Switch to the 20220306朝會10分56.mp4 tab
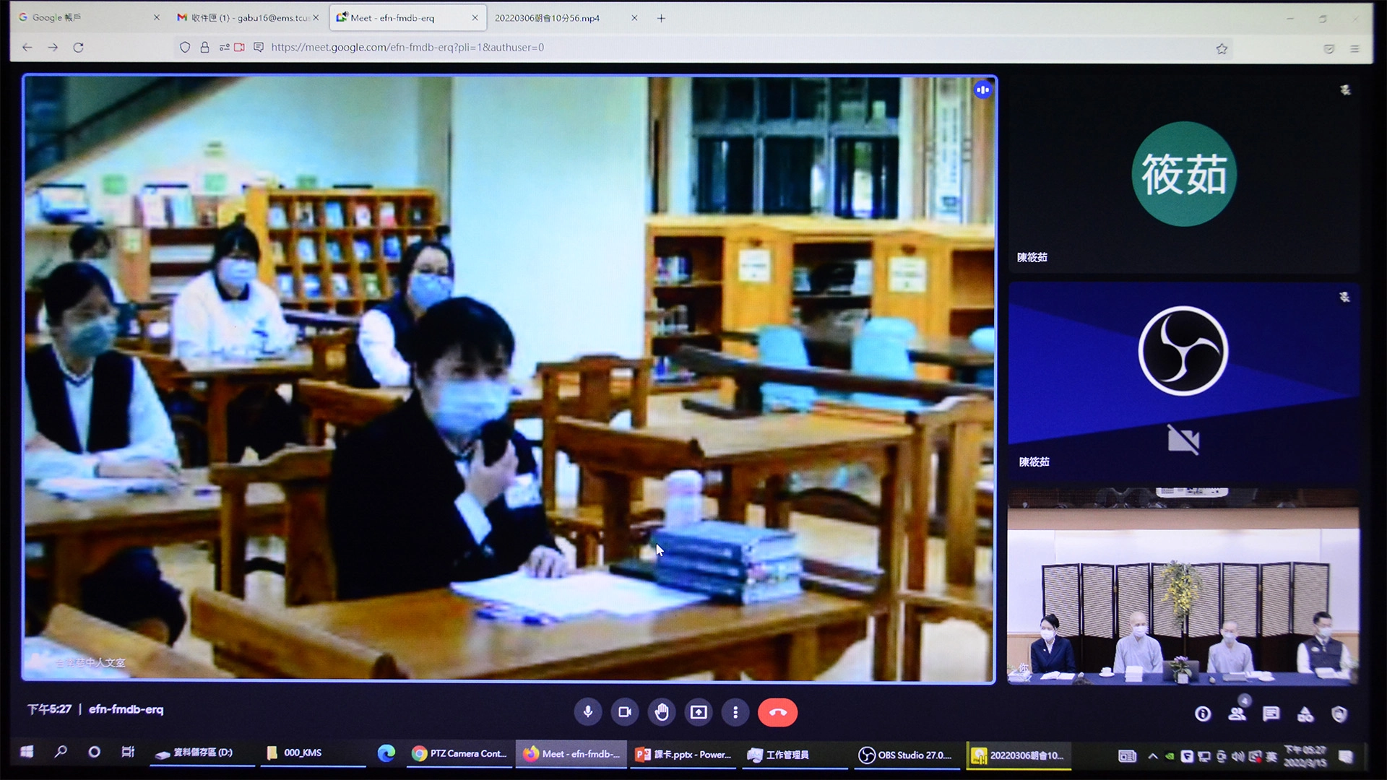 point(566,17)
